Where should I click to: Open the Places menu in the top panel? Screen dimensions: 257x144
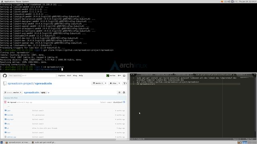(18, 2)
